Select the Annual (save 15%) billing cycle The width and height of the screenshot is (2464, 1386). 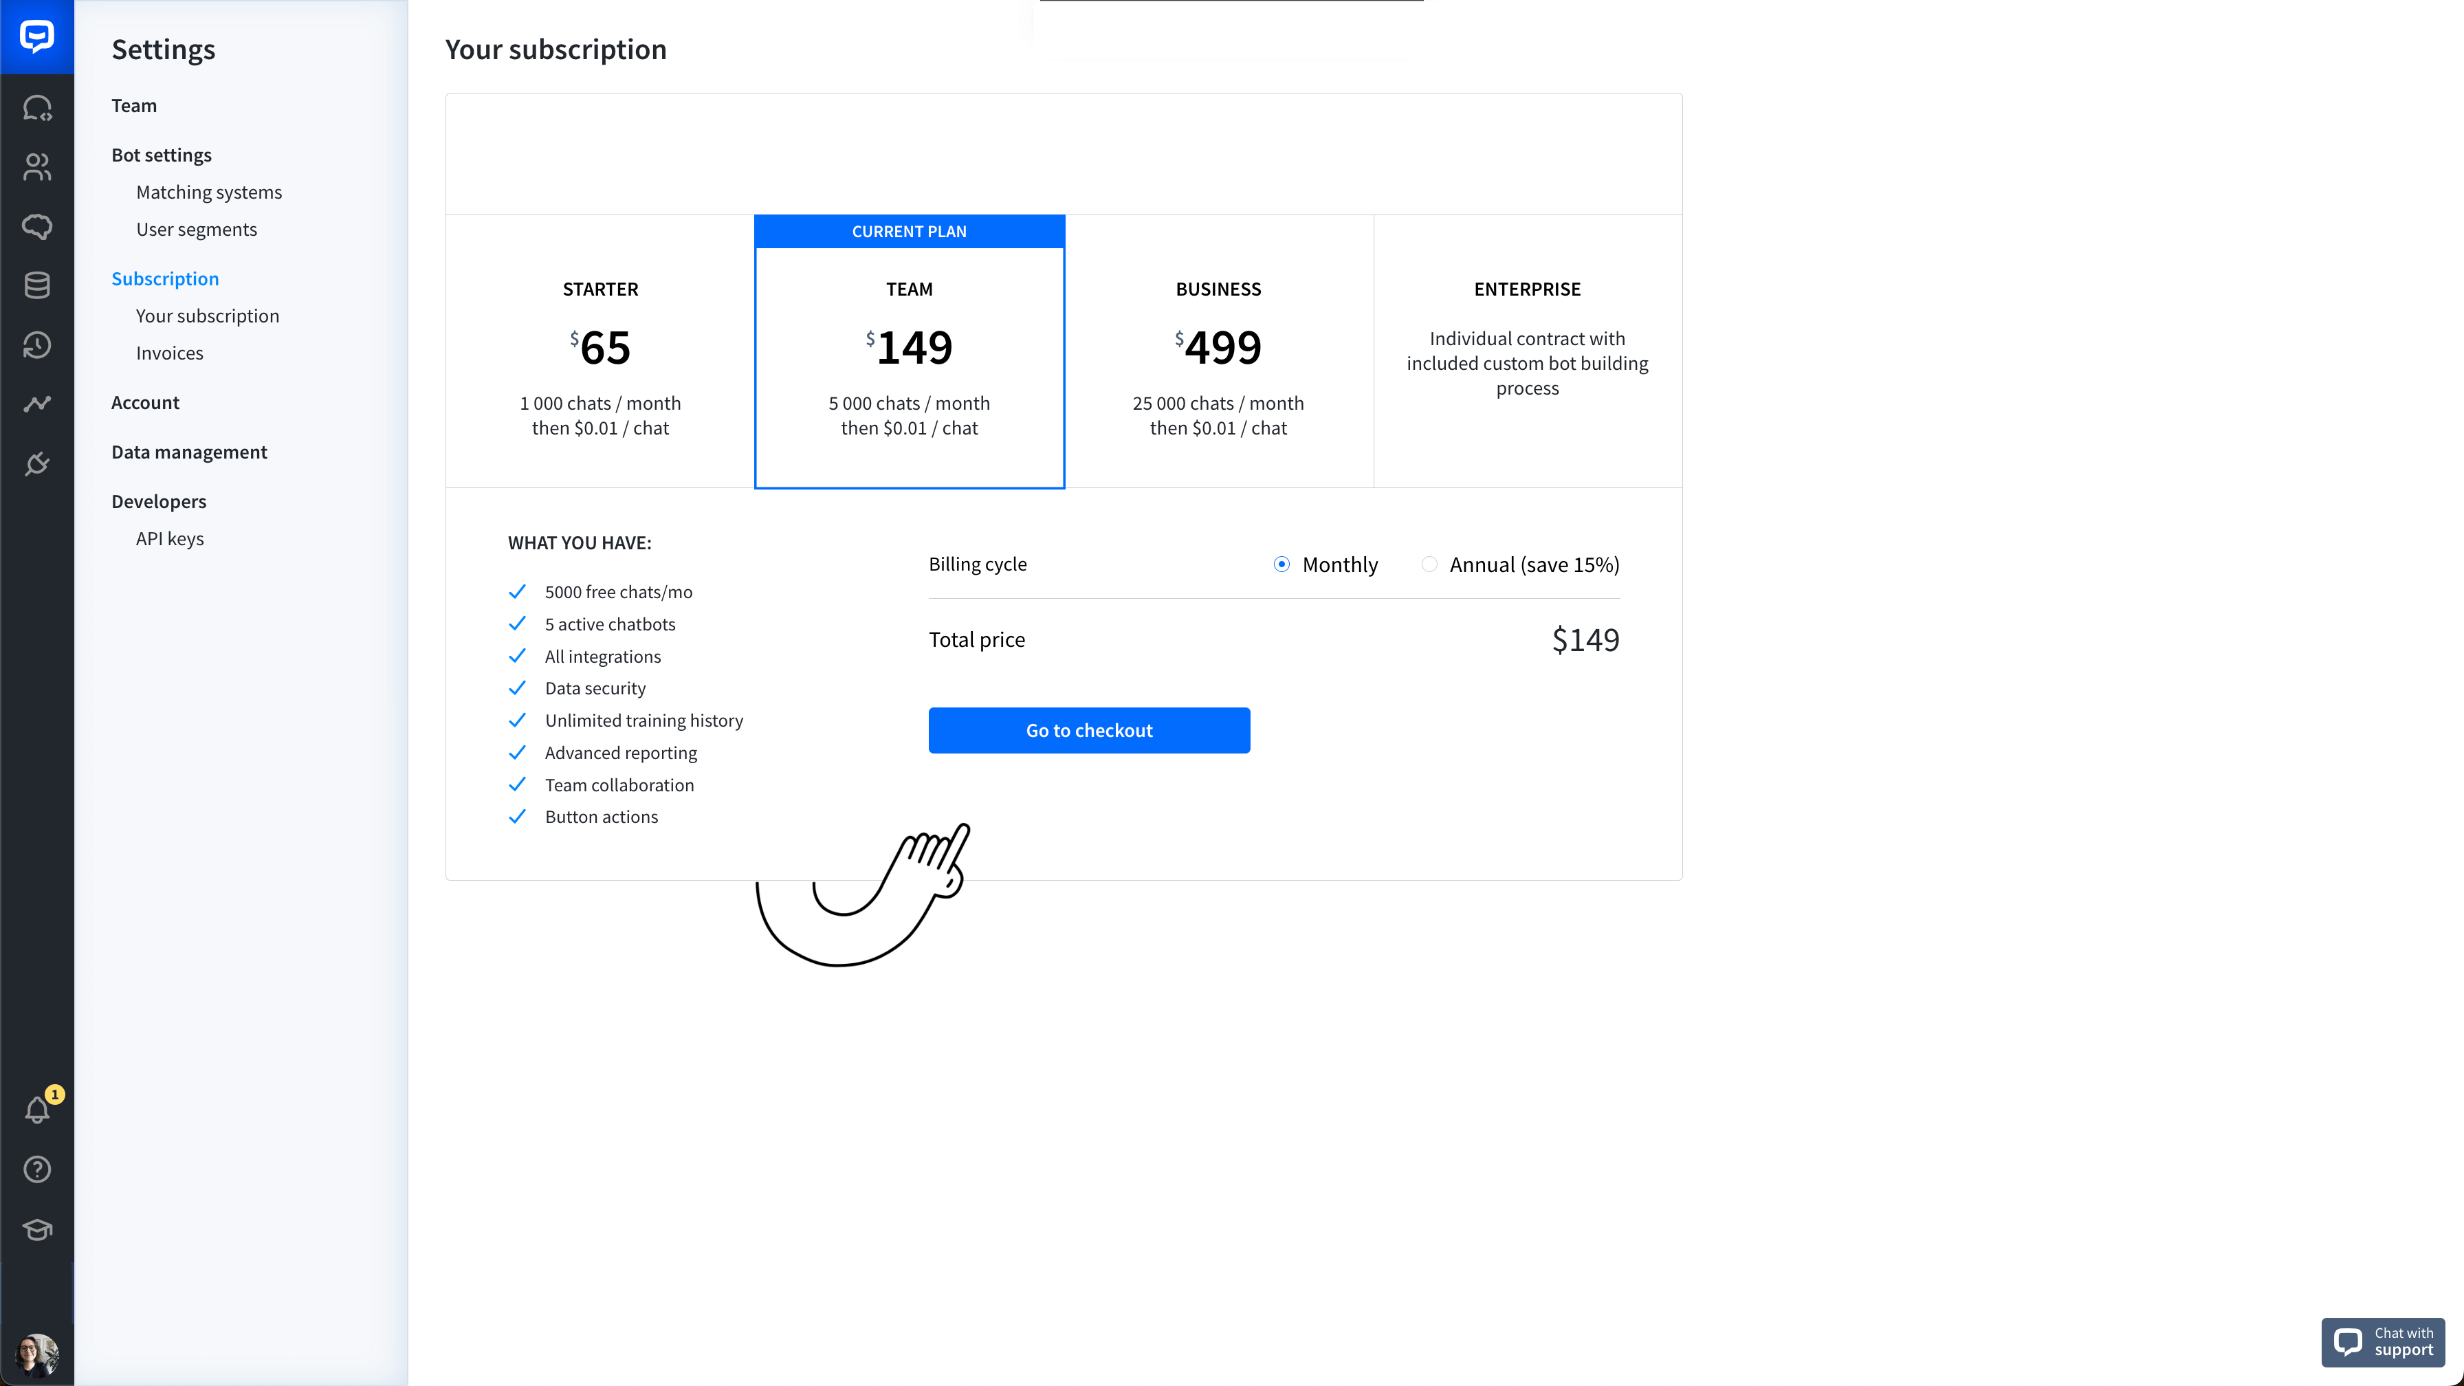[x=1428, y=564]
